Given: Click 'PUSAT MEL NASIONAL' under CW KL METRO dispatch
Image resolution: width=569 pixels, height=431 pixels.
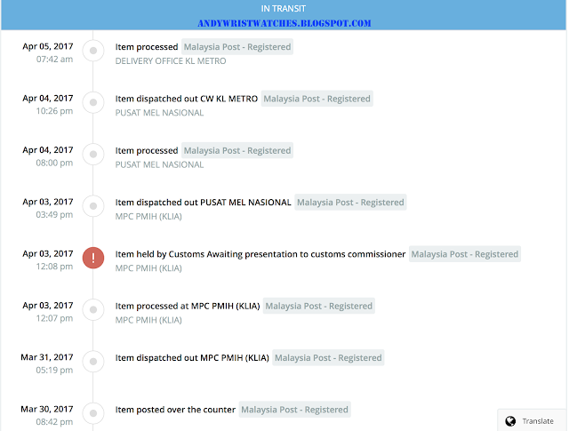Looking at the screenshot, I should click(159, 113).
